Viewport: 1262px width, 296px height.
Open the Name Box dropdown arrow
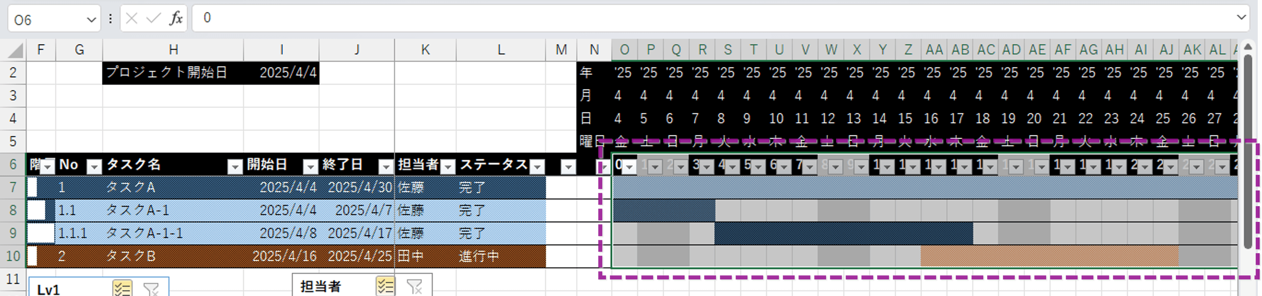91,20
